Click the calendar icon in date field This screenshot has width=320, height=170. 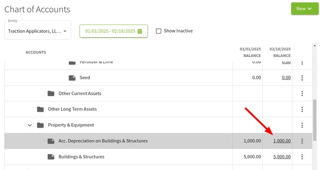click(x=140, y=31)
